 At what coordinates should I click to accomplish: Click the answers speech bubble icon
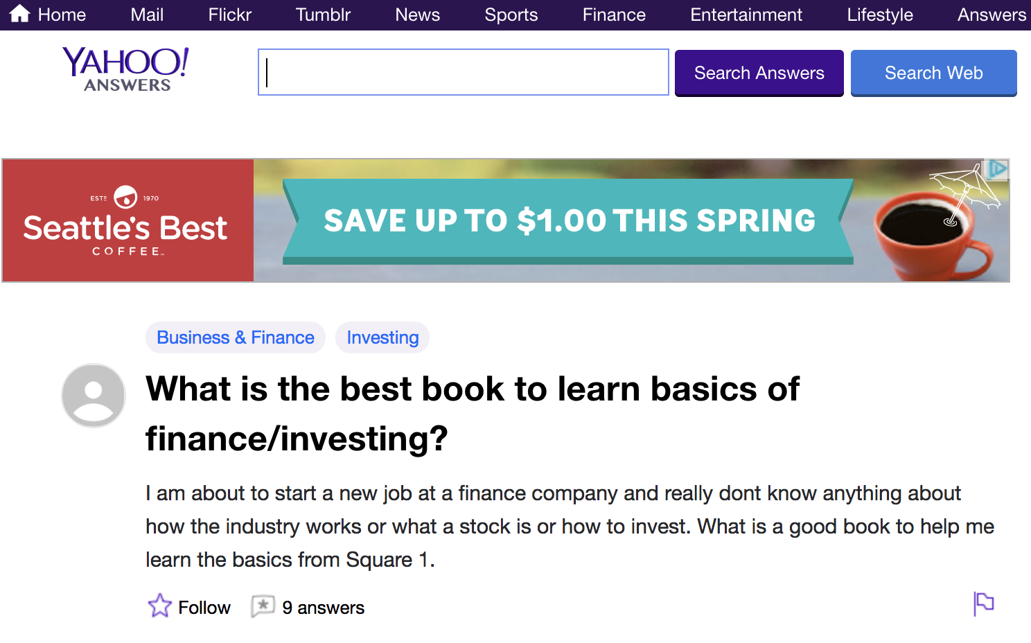[x=263, y=606]
